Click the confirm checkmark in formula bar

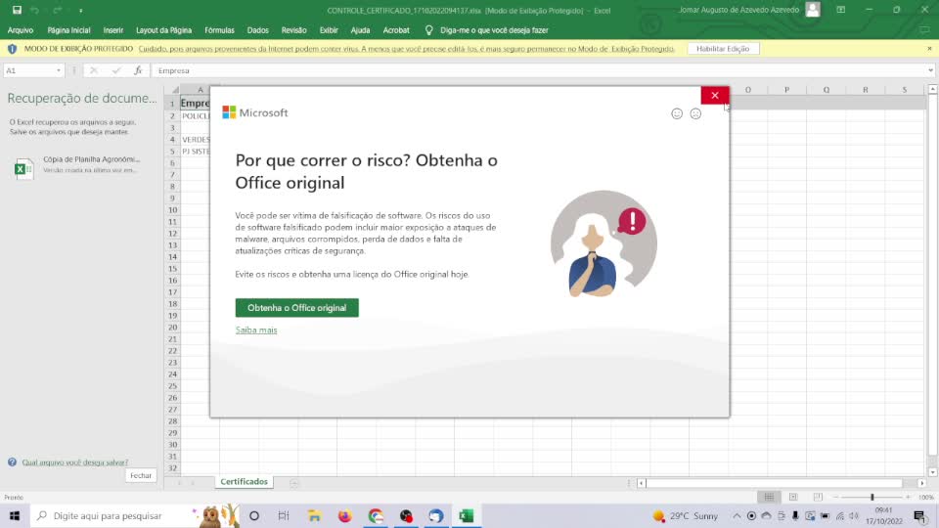[115, 70]
